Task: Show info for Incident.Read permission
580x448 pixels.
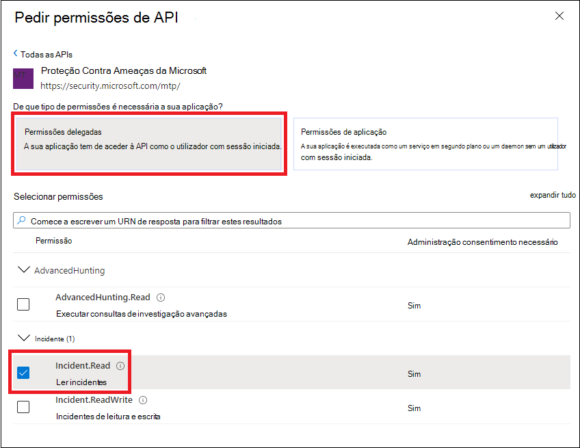Action: [x=120, y=366]
